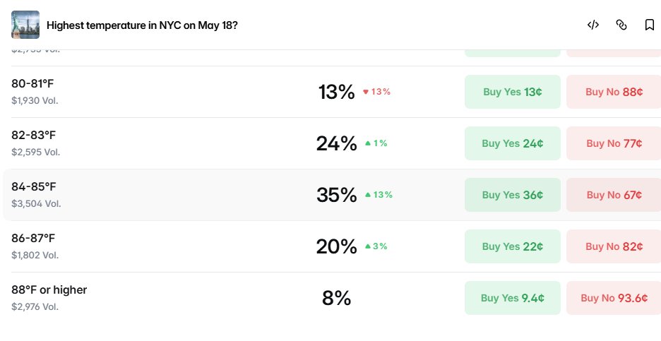The image size is (661, 341).
Task: Bookmark this NYC temperature market
Action: [x=650, y=25]
